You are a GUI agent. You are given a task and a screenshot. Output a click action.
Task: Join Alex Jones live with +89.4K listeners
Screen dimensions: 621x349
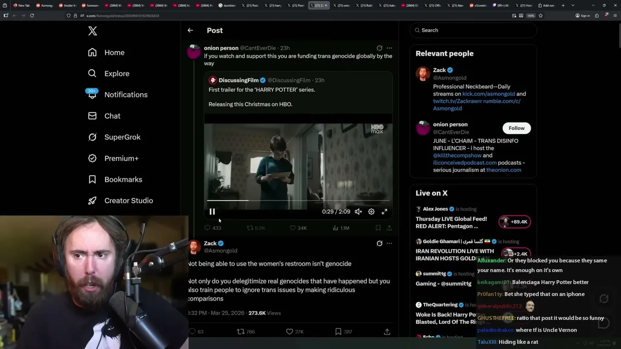pyautogui.click(x=514, y=222)
